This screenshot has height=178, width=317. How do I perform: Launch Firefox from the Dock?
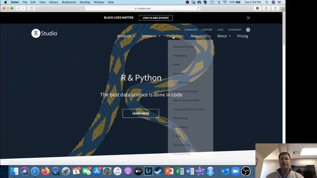(45, 172)
